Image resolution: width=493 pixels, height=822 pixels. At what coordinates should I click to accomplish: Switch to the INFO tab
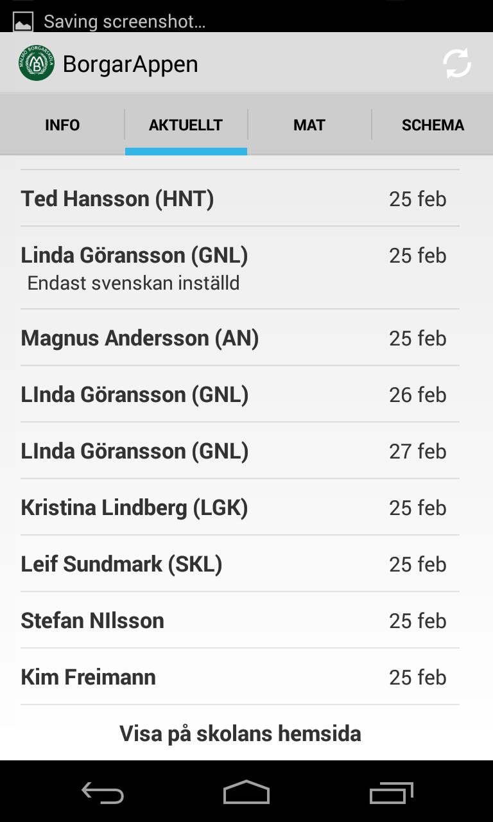tap(62, 125)
